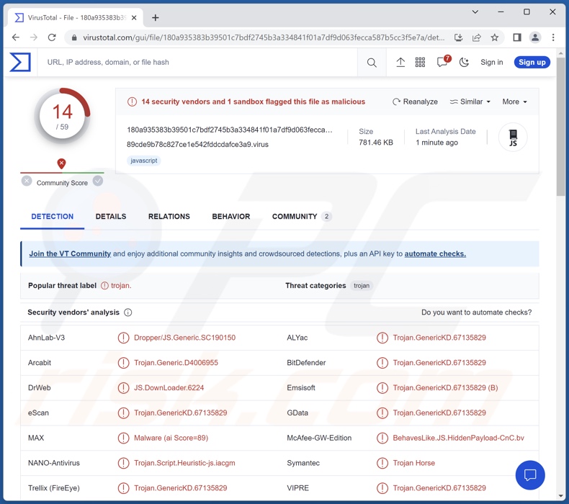This screenshot has height=504, width=569.
Task: Close the VirusTotal browser tab
Action: (134, 17)
